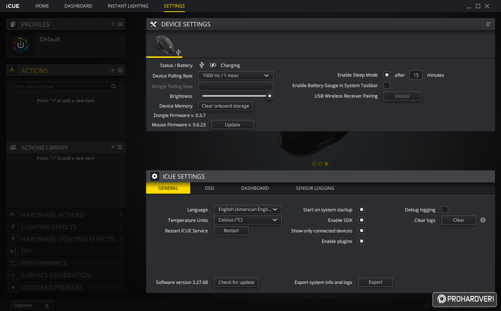Toggle Start on system startup checkbox
Screen dimensions: 501x311
pos(362,209)
